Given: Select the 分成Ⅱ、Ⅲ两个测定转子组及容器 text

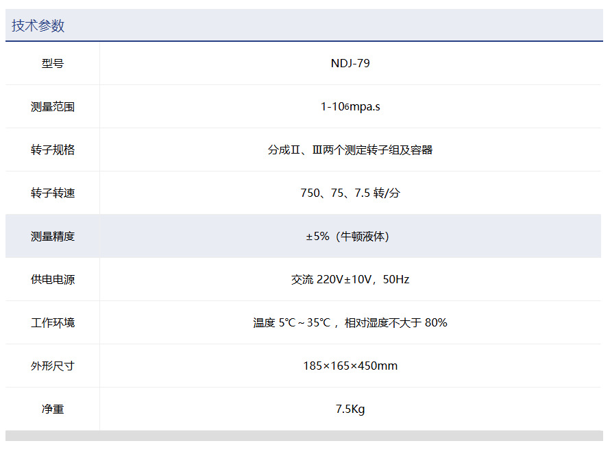Looking at the screenshot, I should (350, 150).
